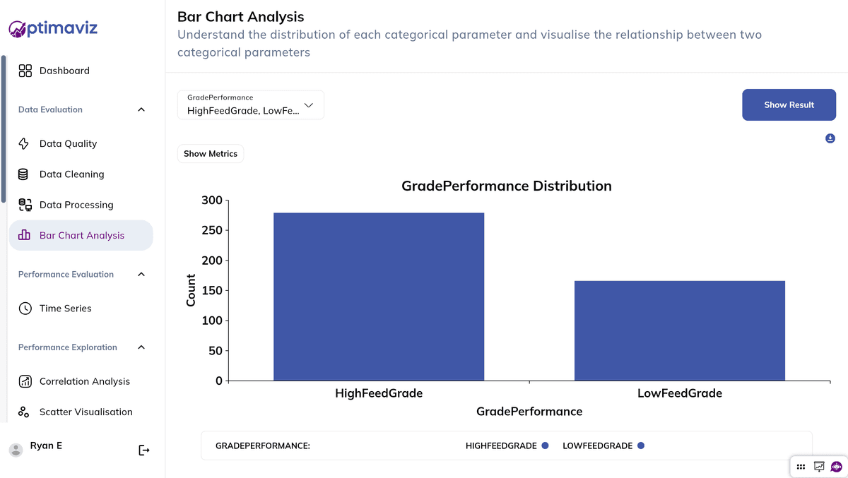Click the download chart icon

click(830, 138)
